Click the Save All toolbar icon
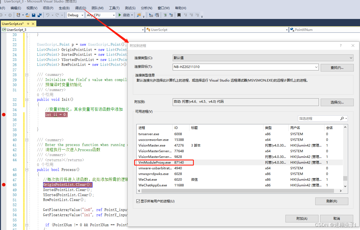The width and height of the screenshot is (360, 230). click(40, 15)
